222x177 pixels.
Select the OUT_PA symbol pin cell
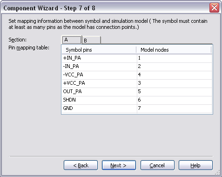coord(99,92)
